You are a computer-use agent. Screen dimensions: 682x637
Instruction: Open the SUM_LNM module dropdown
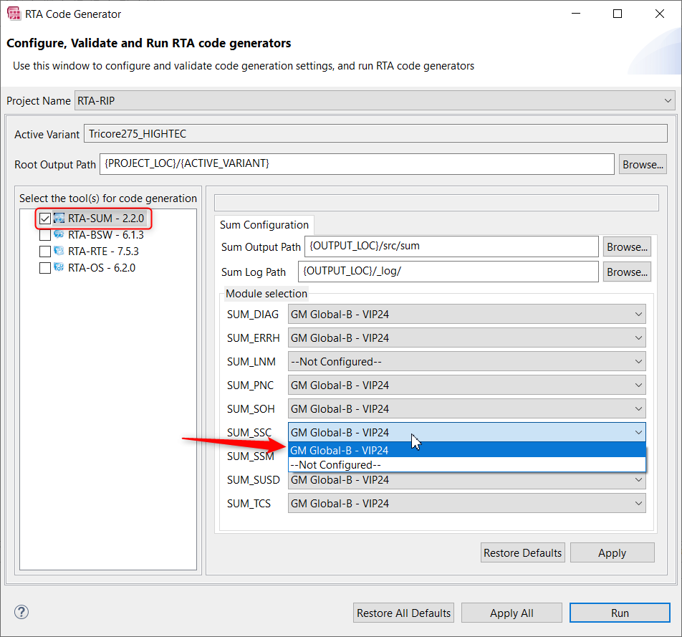point(466,362)
